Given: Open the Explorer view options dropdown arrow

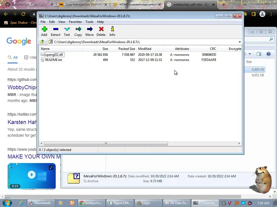Looking at the screenshot, I should pos(250,54).
